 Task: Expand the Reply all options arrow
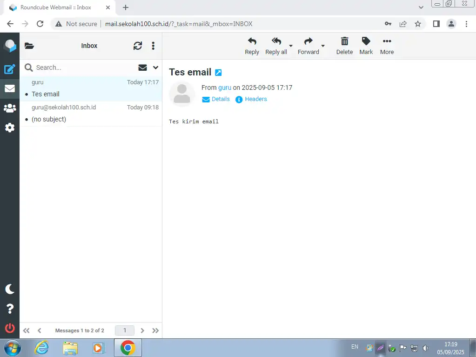pyautogui.click(x=291, y=46)
